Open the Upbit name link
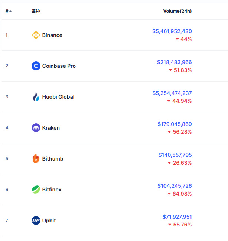This screenshot has width=228, height=241. point(49,221)
